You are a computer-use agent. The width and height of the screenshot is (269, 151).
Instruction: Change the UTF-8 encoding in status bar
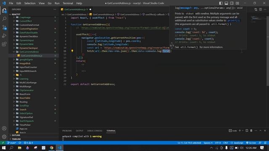pyautogui.click(x=218, y=143)
